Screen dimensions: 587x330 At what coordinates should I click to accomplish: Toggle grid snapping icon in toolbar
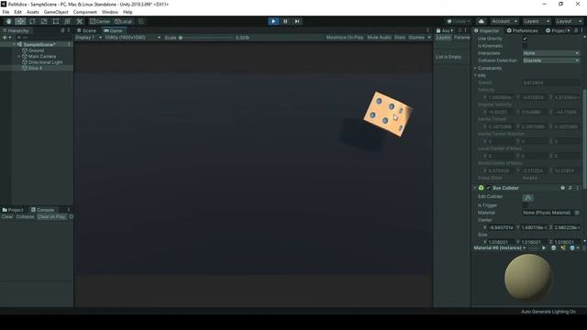(141, 21)
